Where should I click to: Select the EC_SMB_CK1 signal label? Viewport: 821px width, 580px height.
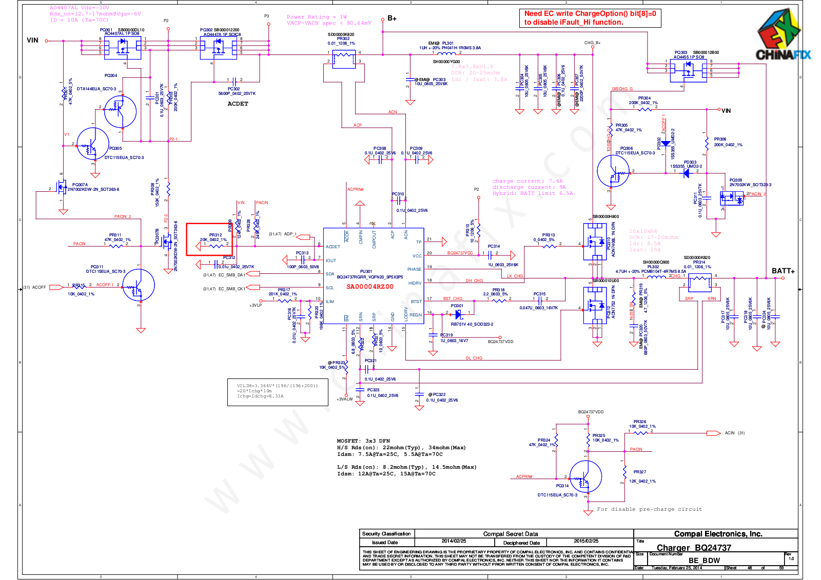pos(232,289)
